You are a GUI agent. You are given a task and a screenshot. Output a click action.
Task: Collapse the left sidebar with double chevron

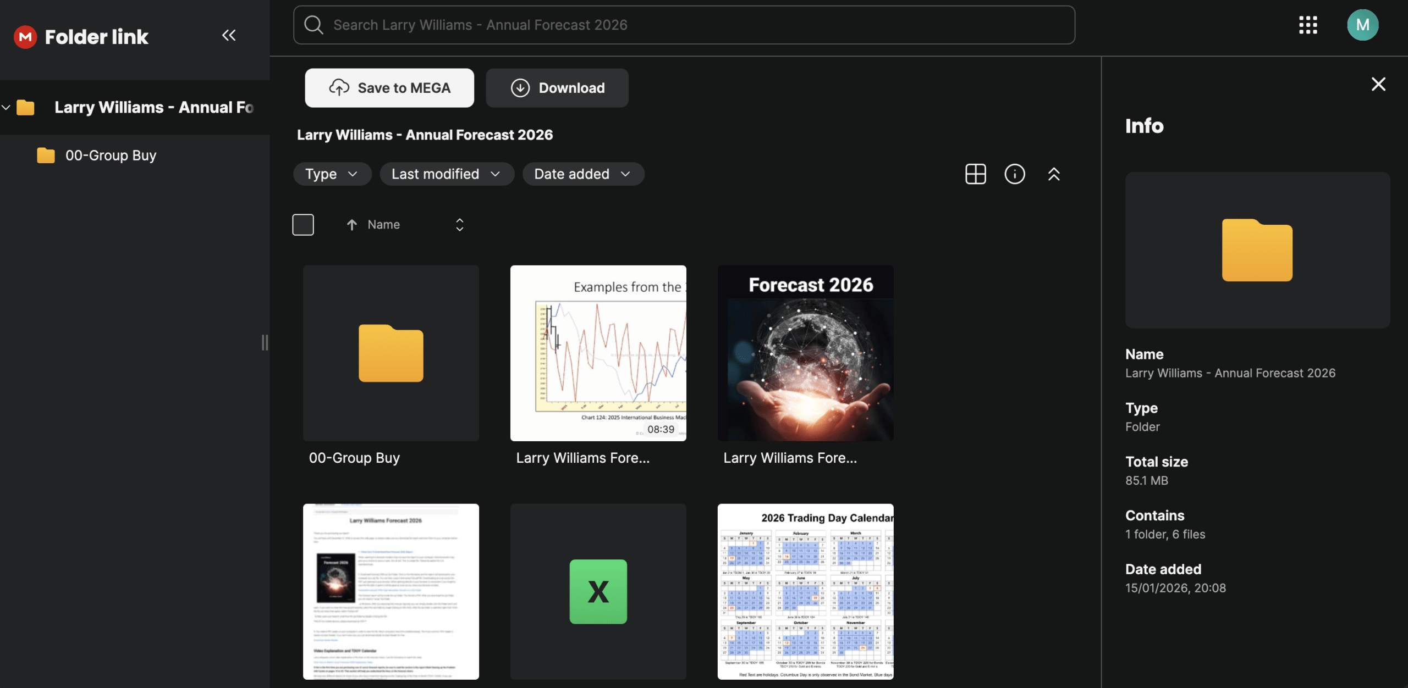pos(229,36)
